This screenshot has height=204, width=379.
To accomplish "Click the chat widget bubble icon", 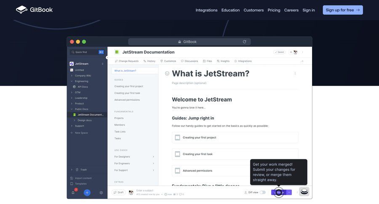I will click(x=304, y=192).
